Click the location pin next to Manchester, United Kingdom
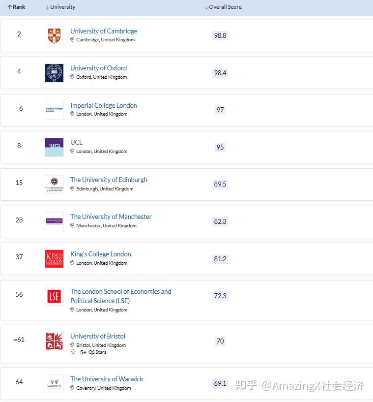Viewport: 373px width, 402px height. click(72, 226)
